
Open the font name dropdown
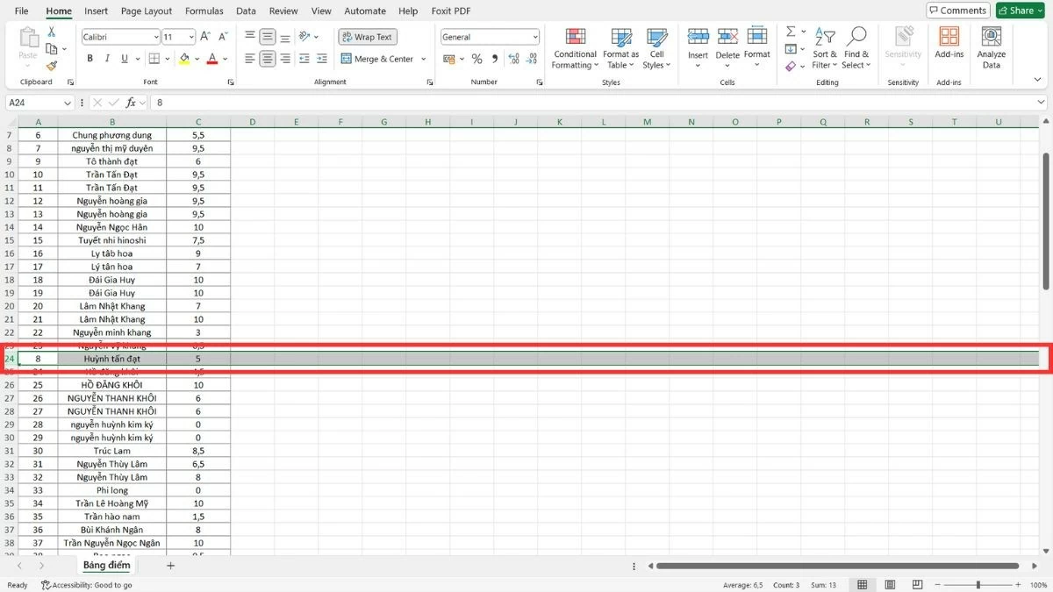[155, 37]
